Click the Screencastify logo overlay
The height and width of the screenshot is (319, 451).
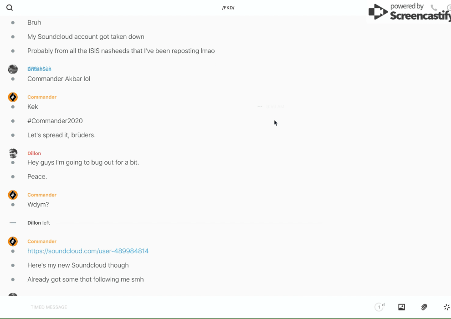click(410, 11)
